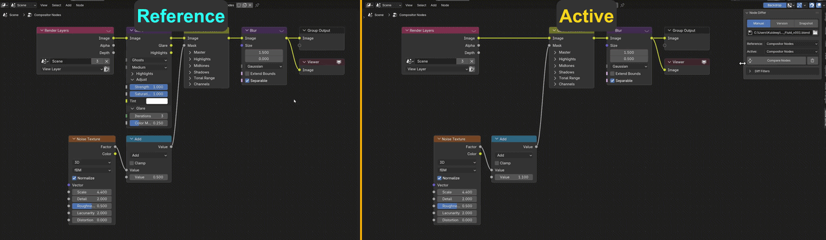826x240 pixels.
Task: Open the Ghosts glare type dropdown
Action: click(149, 60)
